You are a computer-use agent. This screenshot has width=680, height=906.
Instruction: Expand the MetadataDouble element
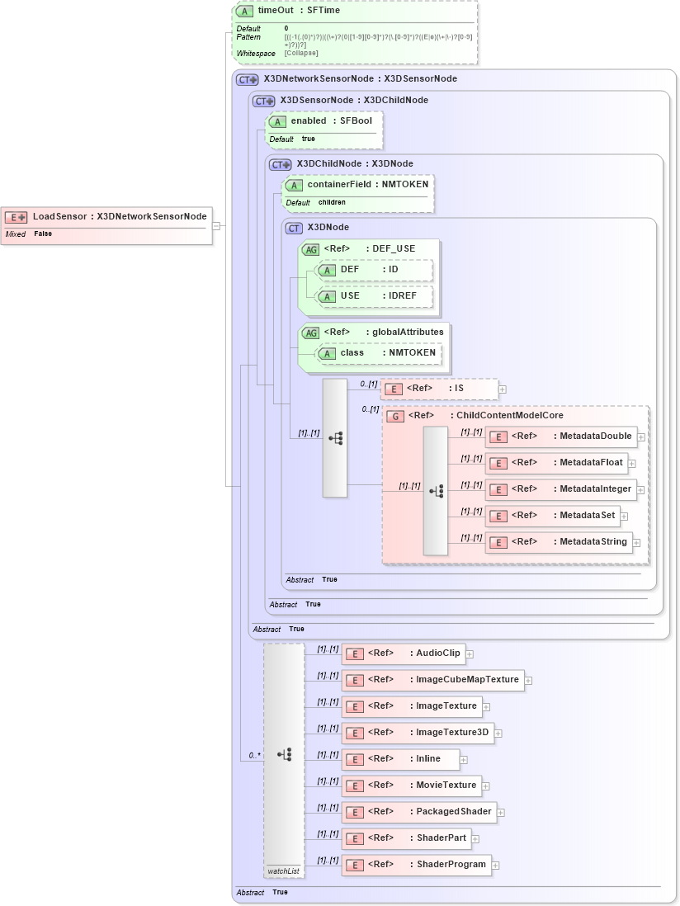click(641, 437)
